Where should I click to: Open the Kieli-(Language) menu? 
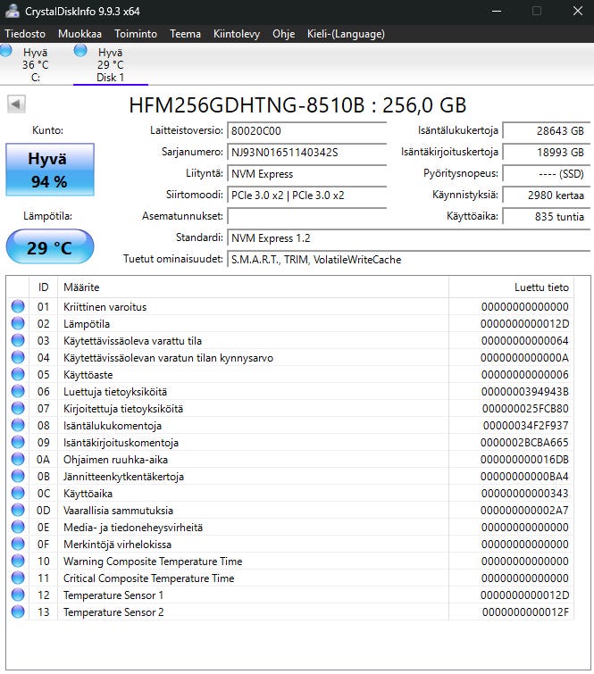[x=346, y=34]
